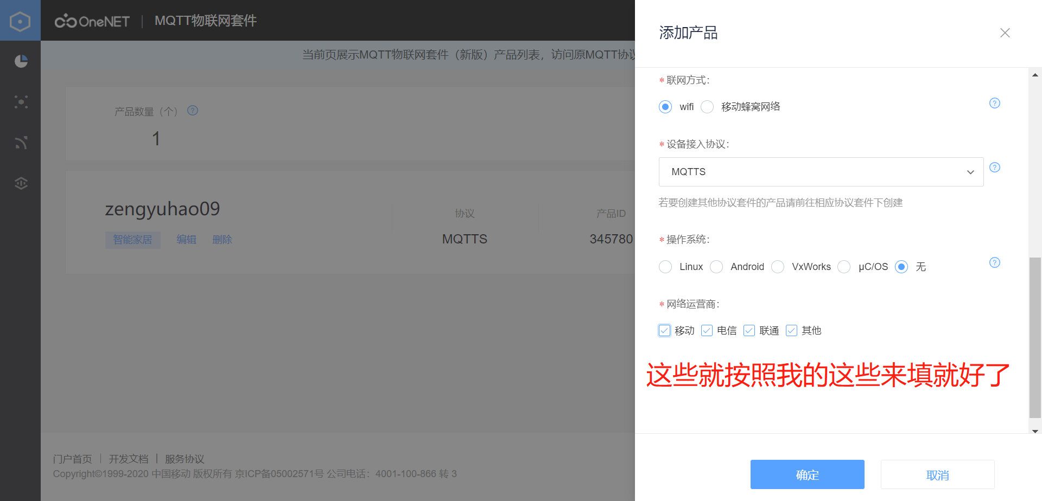Click 编辑 on the zengyuhao09 product
This screenshot has height=501, width=1042.
pos(187,240)
